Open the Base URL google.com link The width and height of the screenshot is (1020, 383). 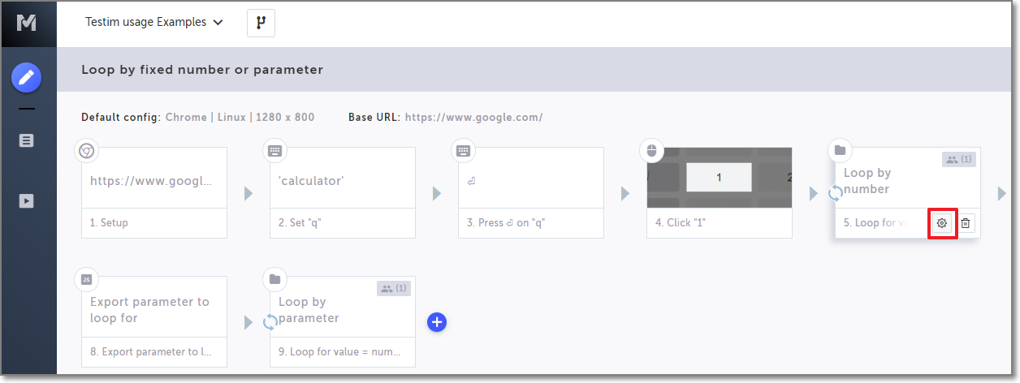[x=473, y=118]
